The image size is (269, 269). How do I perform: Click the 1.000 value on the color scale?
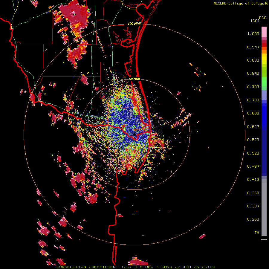pyautogui.click(x=253, y=33)
